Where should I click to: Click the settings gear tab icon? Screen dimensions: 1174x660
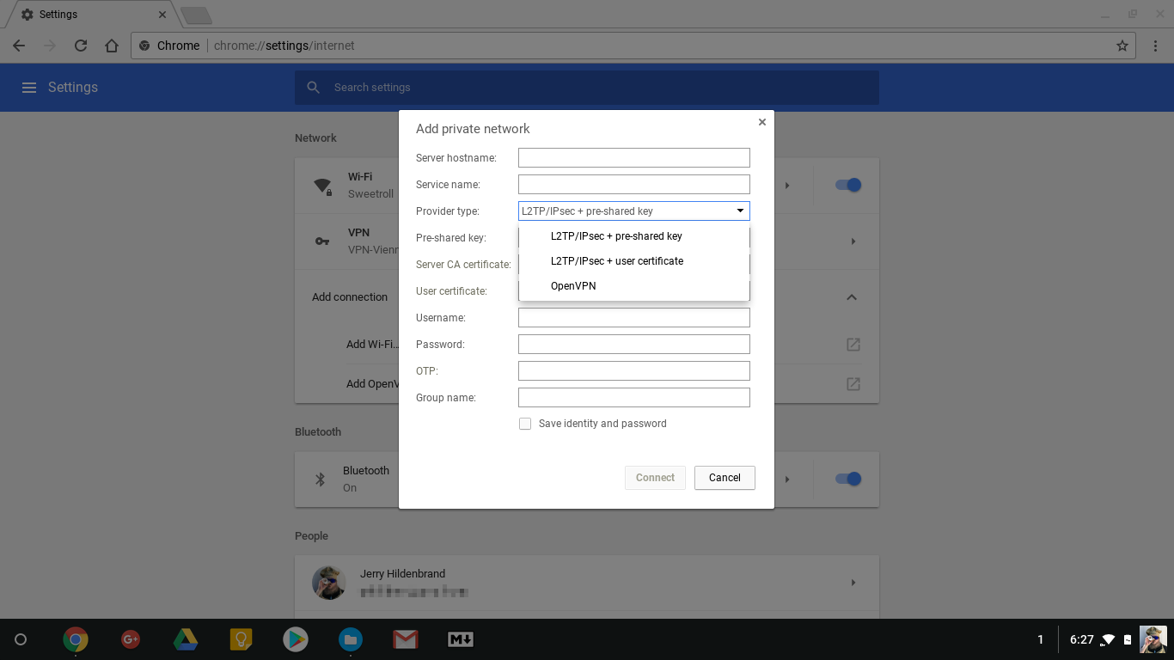[x=28, y=15]
